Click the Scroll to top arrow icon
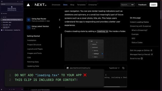The image size is (162, 91). (x=142, y=58)
